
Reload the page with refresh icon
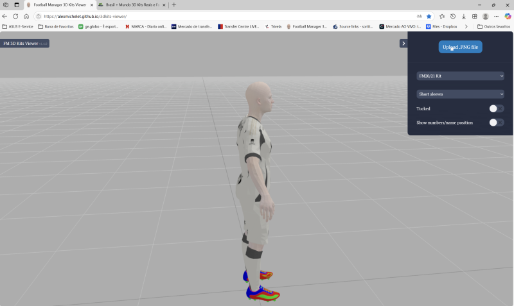coord(15,16)
